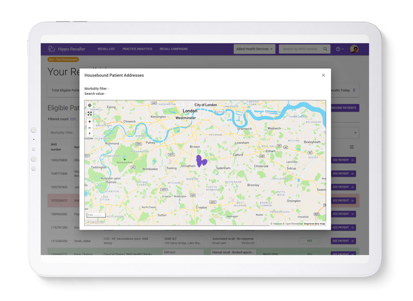The width and height of the screenshot is (413, 301).
Task: Click the Improve this map link
Action: 314,224
